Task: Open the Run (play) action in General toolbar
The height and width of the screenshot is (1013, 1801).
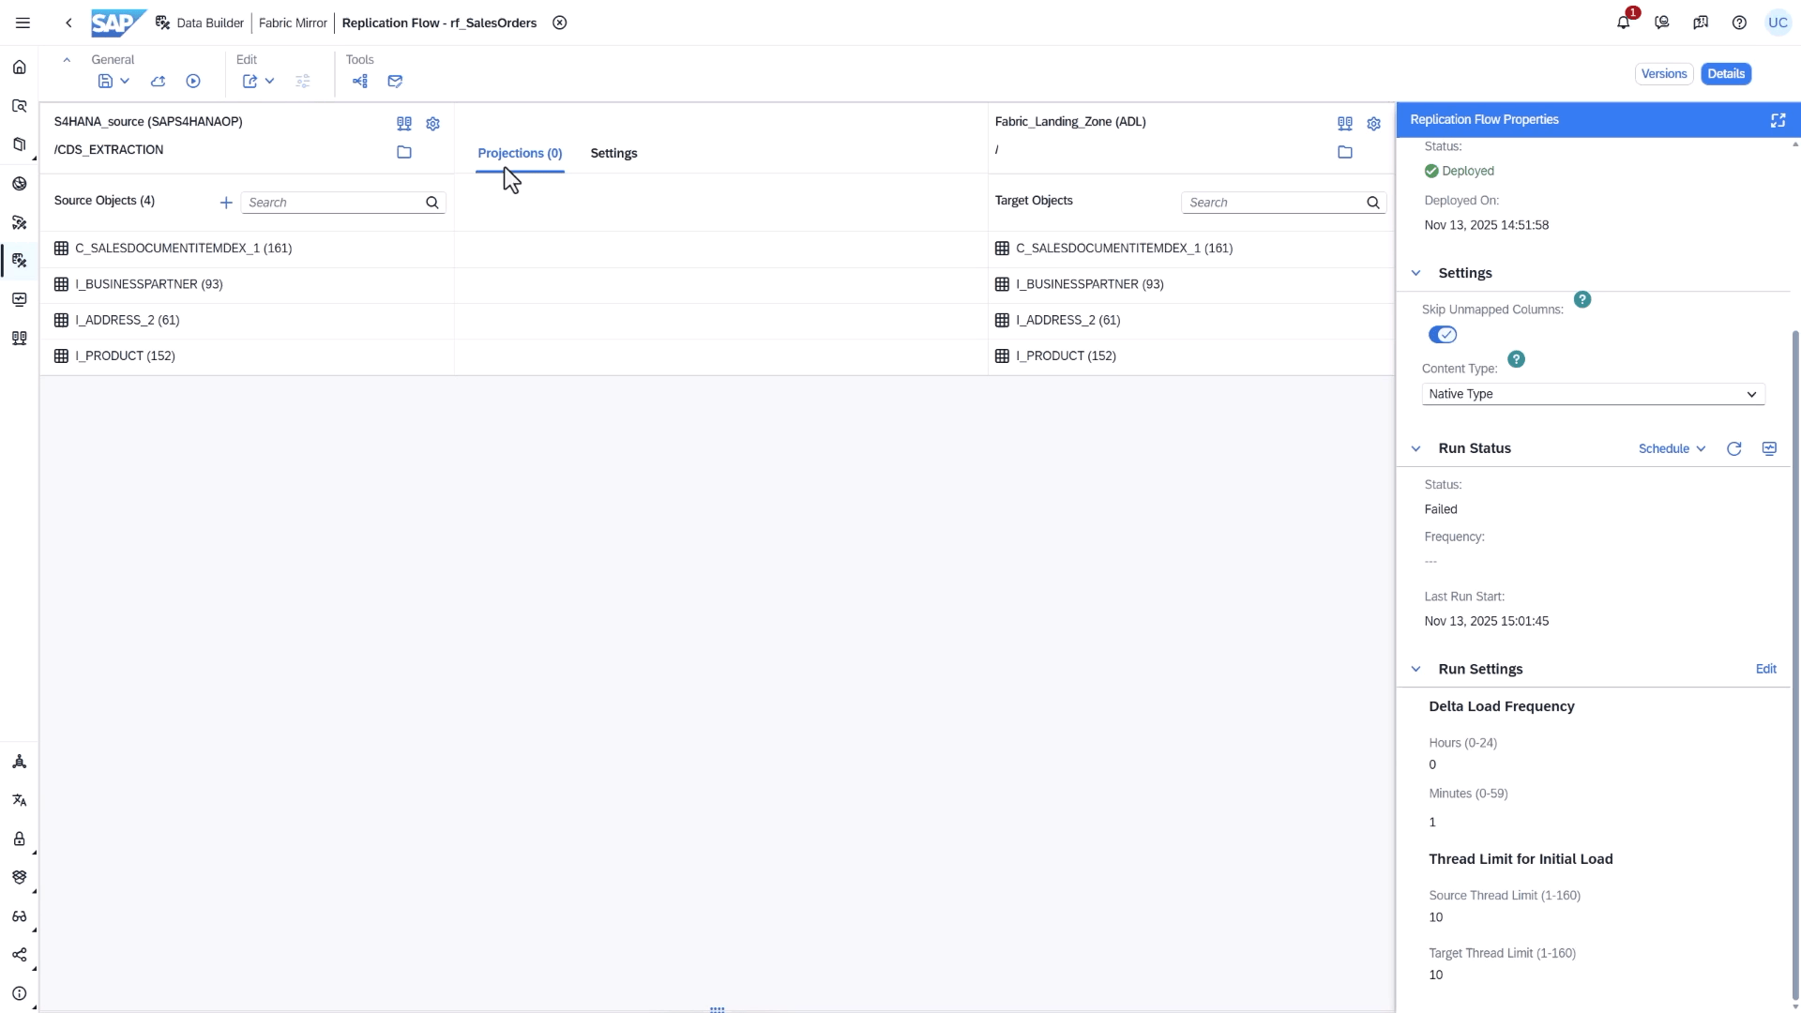Action: [x=193, y=82]
